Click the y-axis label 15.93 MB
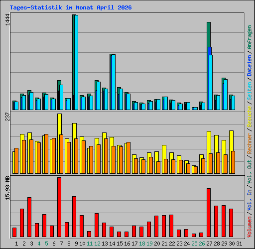This screenshot has width=255, height=249. coord(7,188)
